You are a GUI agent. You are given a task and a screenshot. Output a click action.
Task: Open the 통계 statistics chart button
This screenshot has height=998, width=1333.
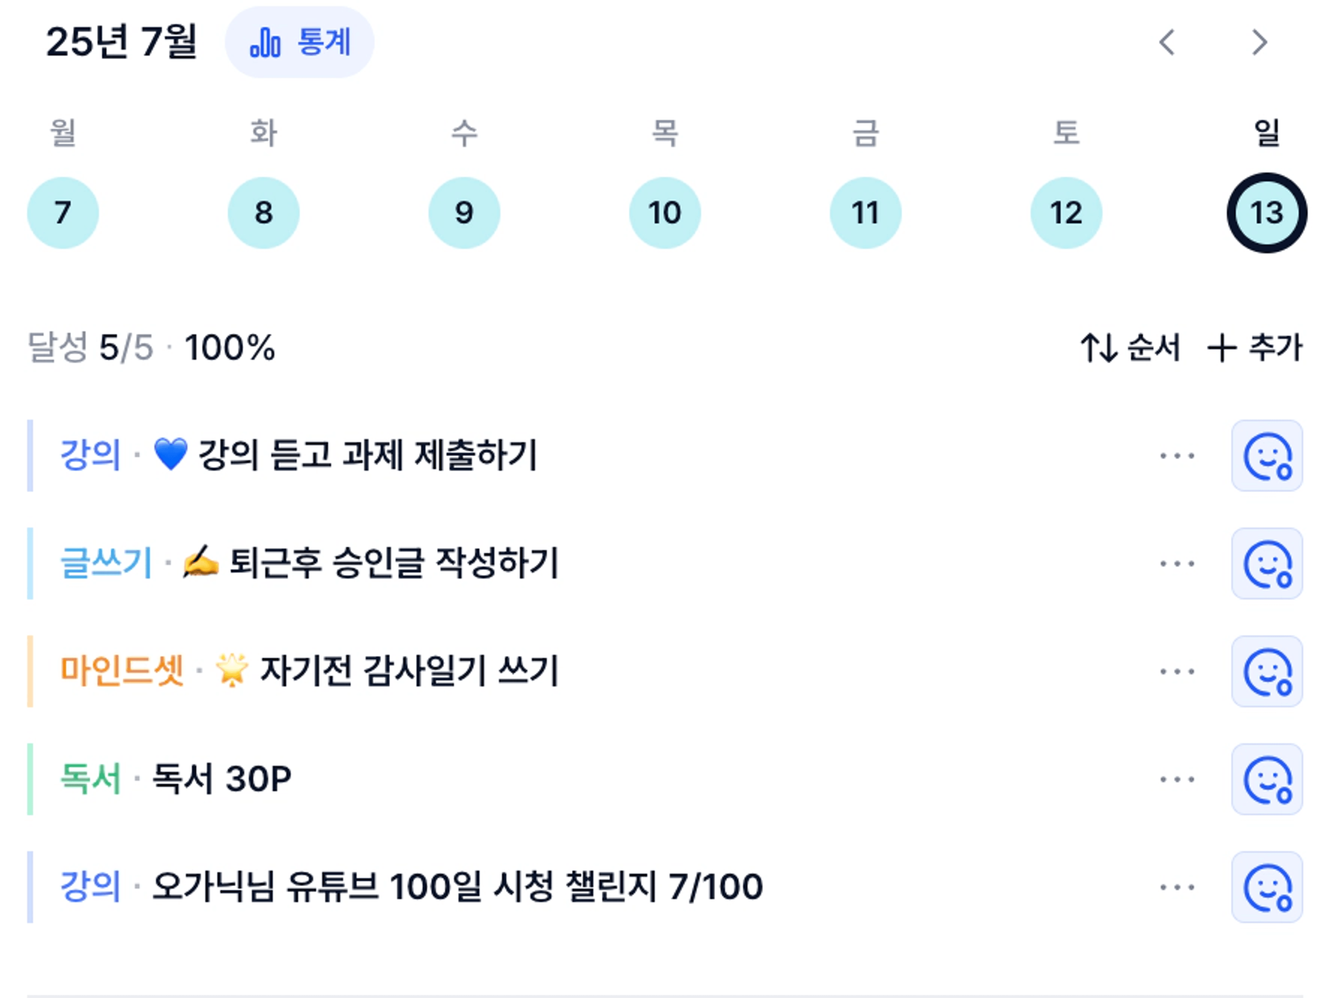click(300, 42)
